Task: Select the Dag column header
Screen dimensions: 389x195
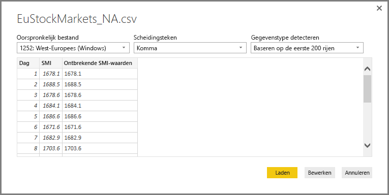Action: [x=28, y=63]
